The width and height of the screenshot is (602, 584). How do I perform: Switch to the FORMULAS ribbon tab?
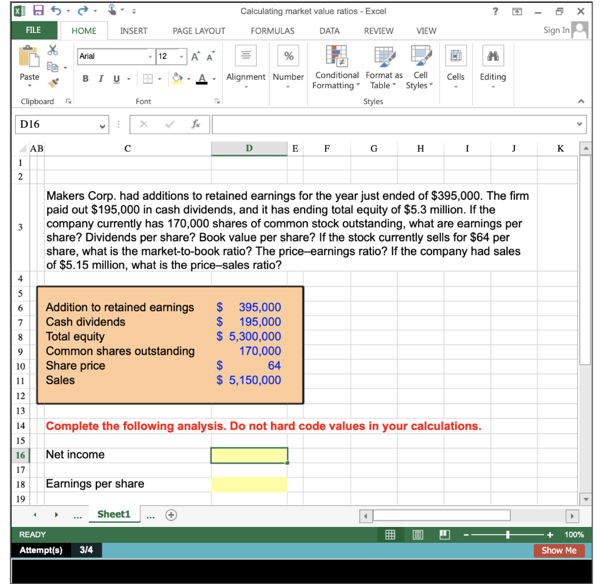click(x=272, y=31)
